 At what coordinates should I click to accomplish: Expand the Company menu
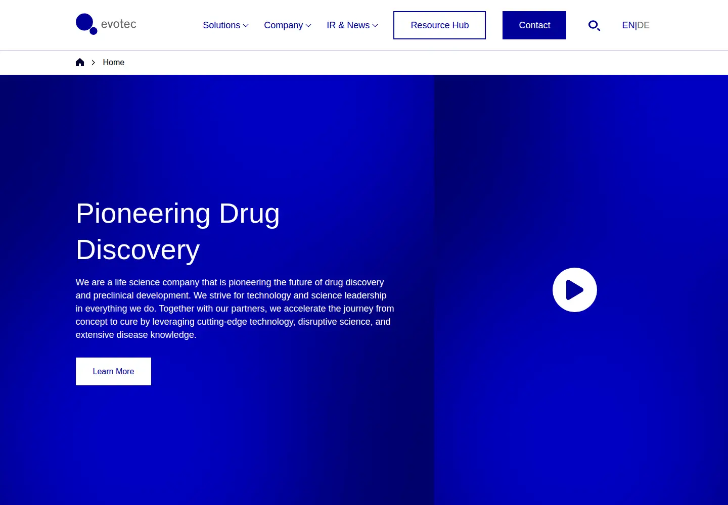(288, 25)
